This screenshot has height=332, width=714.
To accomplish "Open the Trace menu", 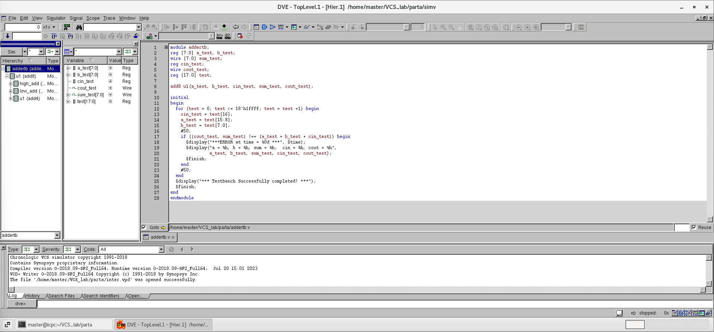I will pyautogui.click(x=109, y=18).
